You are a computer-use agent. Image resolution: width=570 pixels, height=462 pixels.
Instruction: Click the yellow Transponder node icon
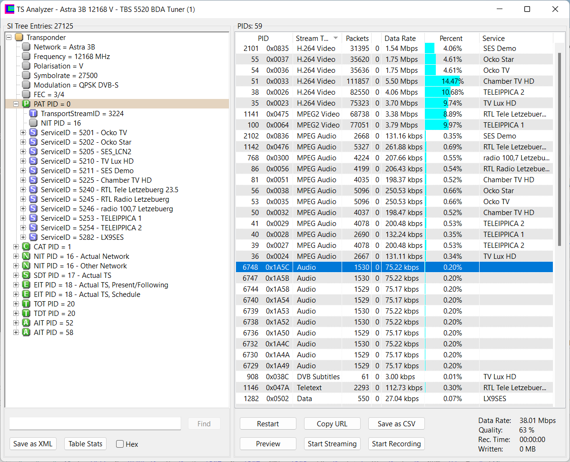coord(19,38)
